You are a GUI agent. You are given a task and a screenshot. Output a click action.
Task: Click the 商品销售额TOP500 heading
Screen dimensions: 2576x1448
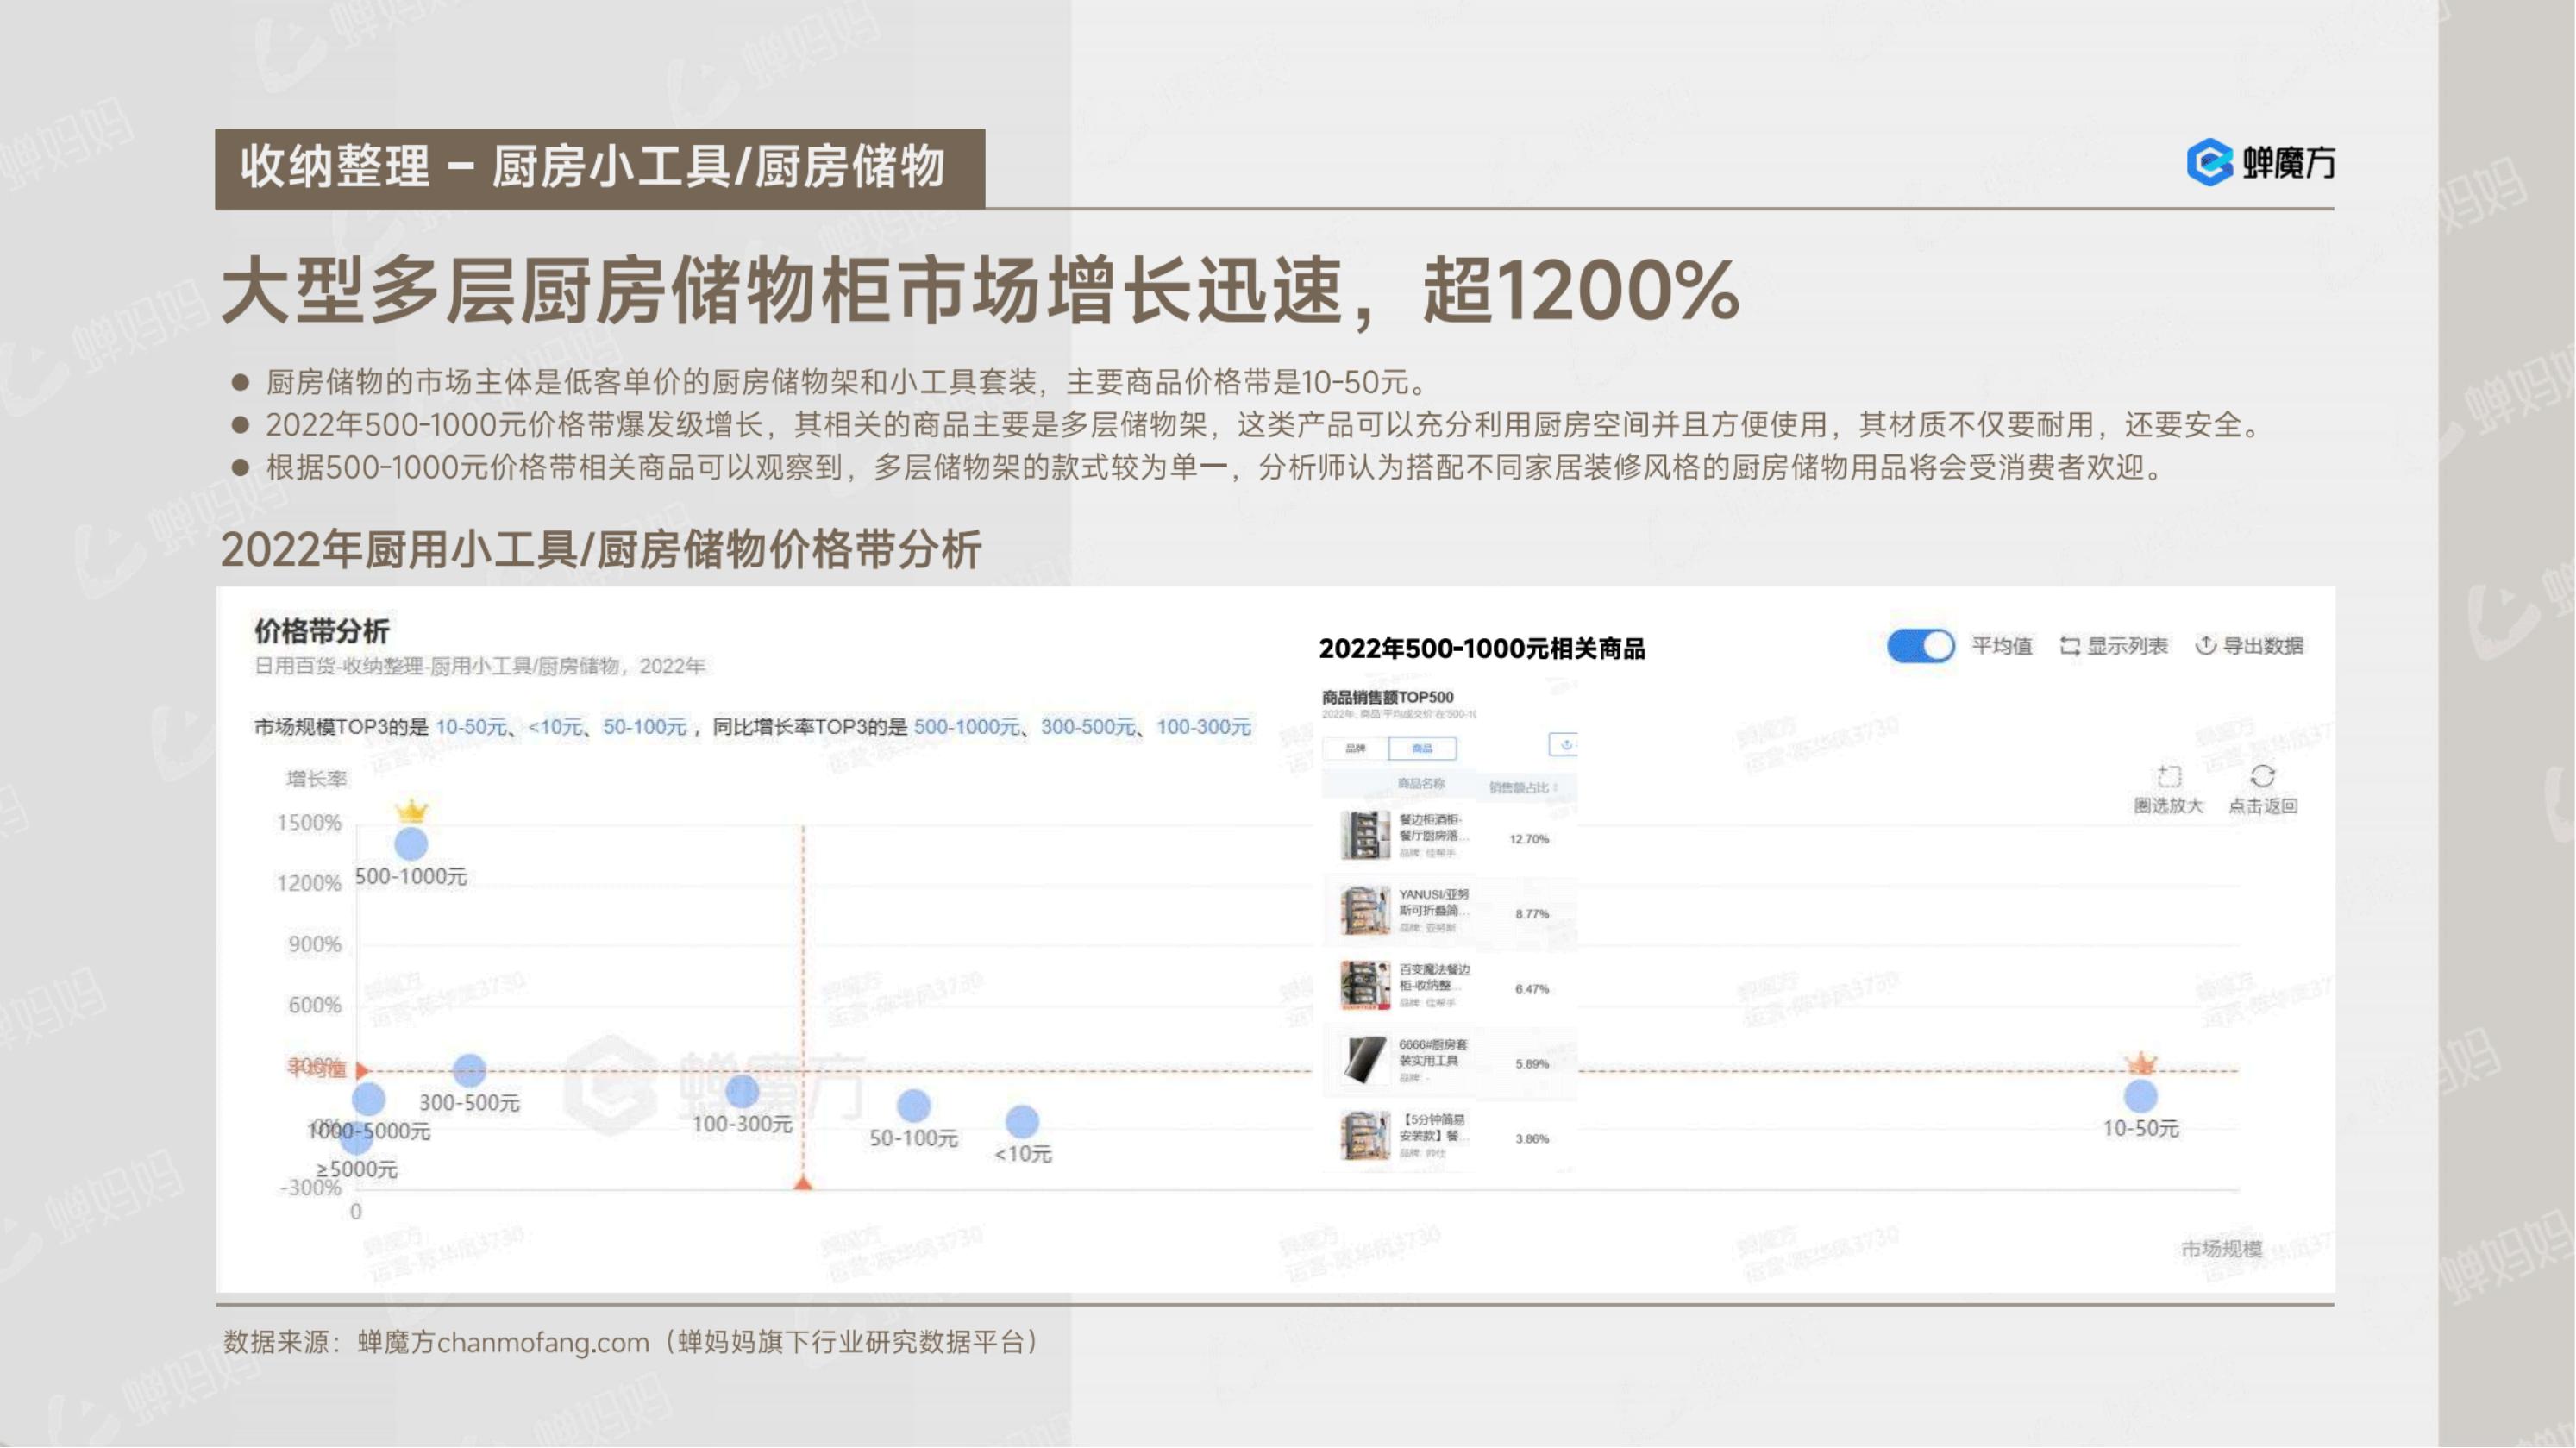tap(1387, 698)
